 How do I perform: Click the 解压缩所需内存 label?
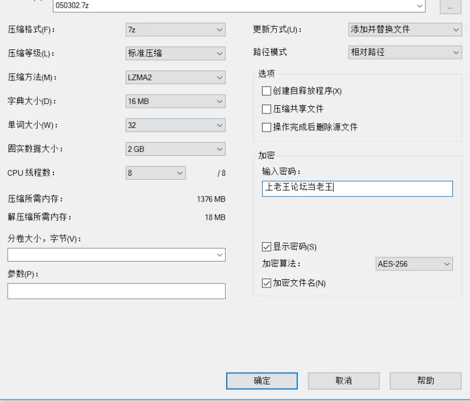[x=39, y=217]
